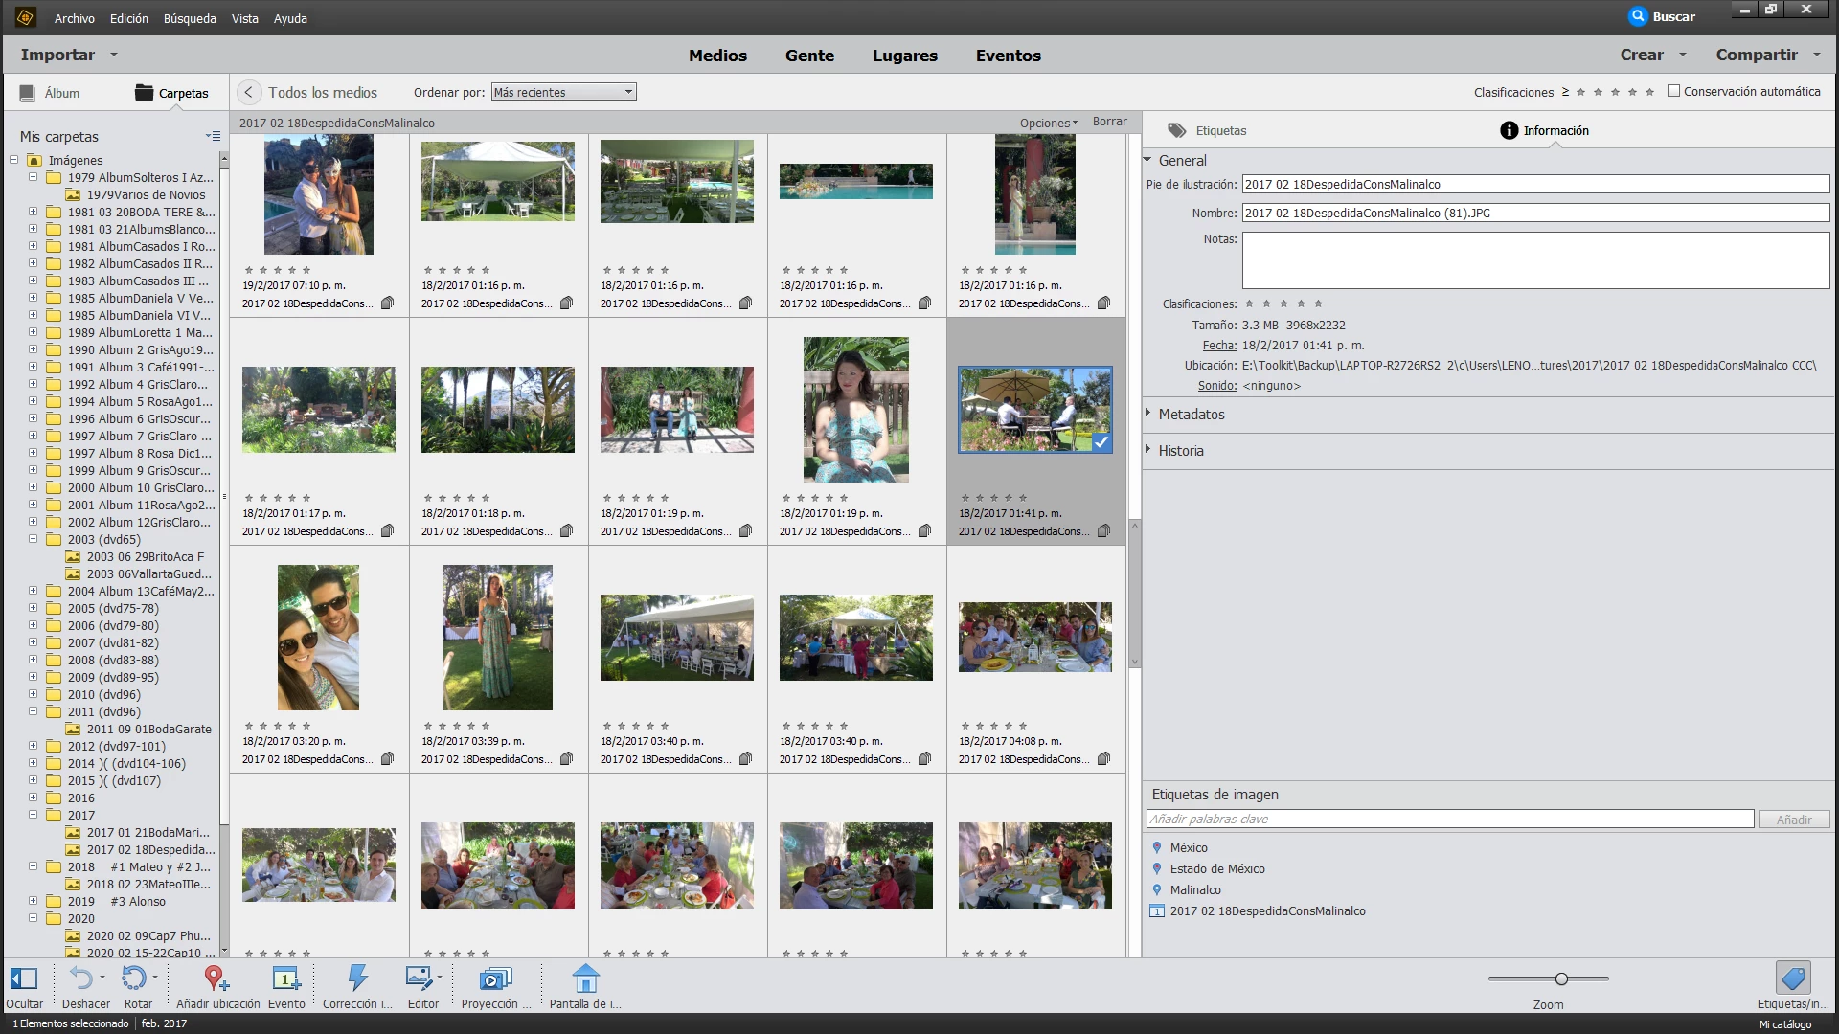Start the Proyección slideshow icon
Image resolution: width=1839 pixels, height=1034 pixels.
[x=494, y=978]
